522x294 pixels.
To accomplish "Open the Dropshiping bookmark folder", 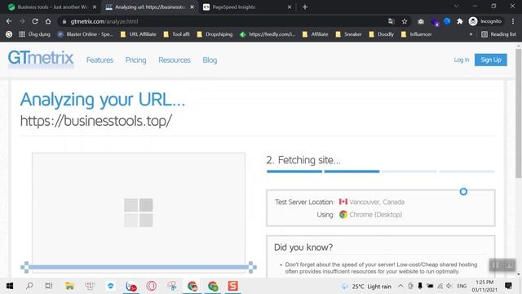I will (215, 34).
